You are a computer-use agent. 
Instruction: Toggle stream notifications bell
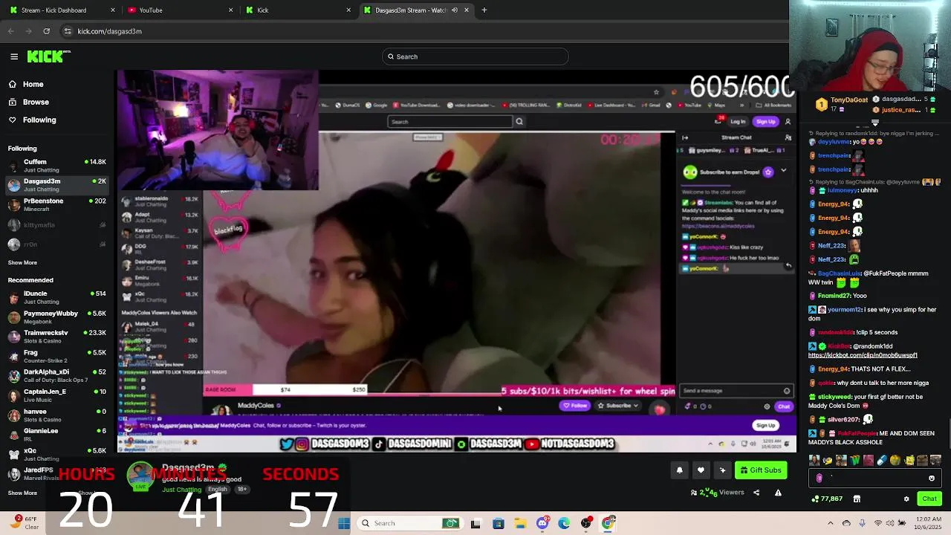click(679, 470)
